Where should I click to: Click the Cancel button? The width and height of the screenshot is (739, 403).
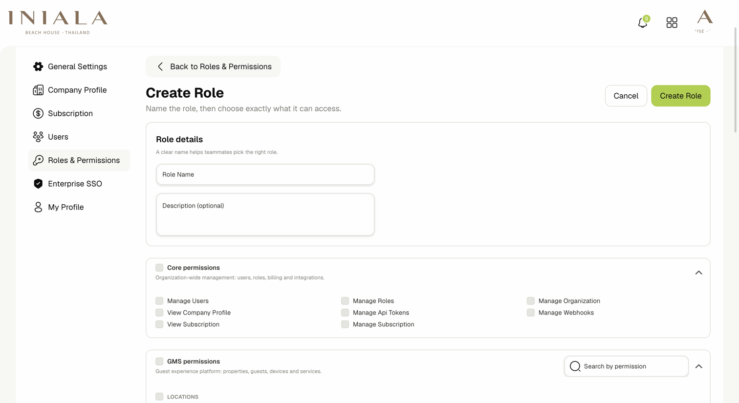(626, 96)
